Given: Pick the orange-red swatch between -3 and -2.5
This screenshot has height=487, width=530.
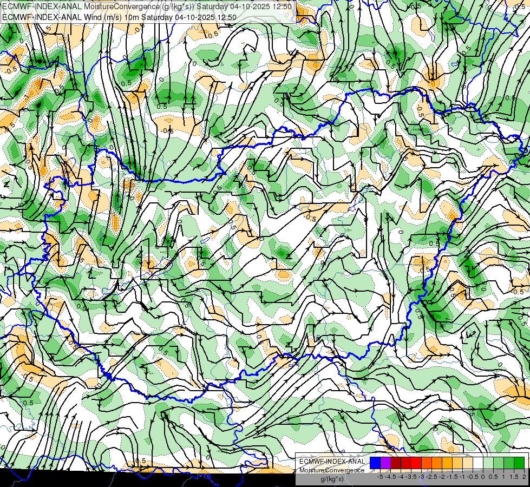Looking at the screenshot, I should pos(427,463).
